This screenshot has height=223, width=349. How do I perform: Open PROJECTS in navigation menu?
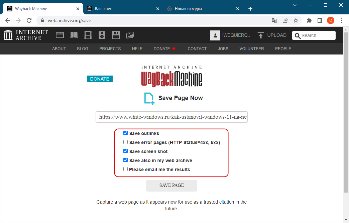click(110, 49)
